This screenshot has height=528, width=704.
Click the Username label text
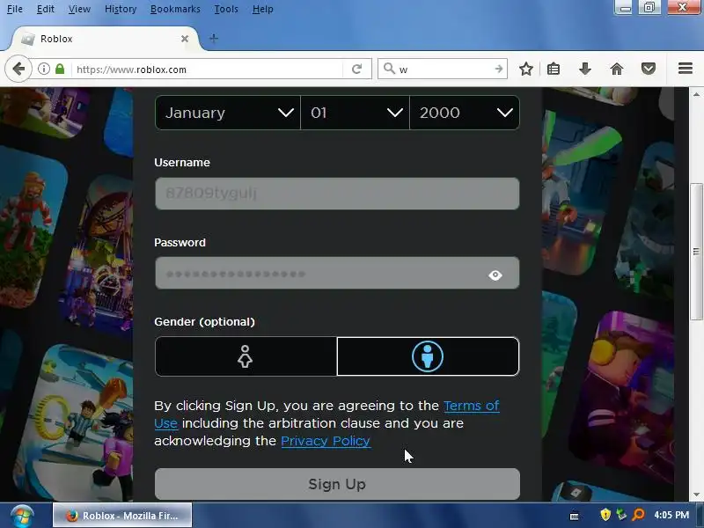pos(182,163)
